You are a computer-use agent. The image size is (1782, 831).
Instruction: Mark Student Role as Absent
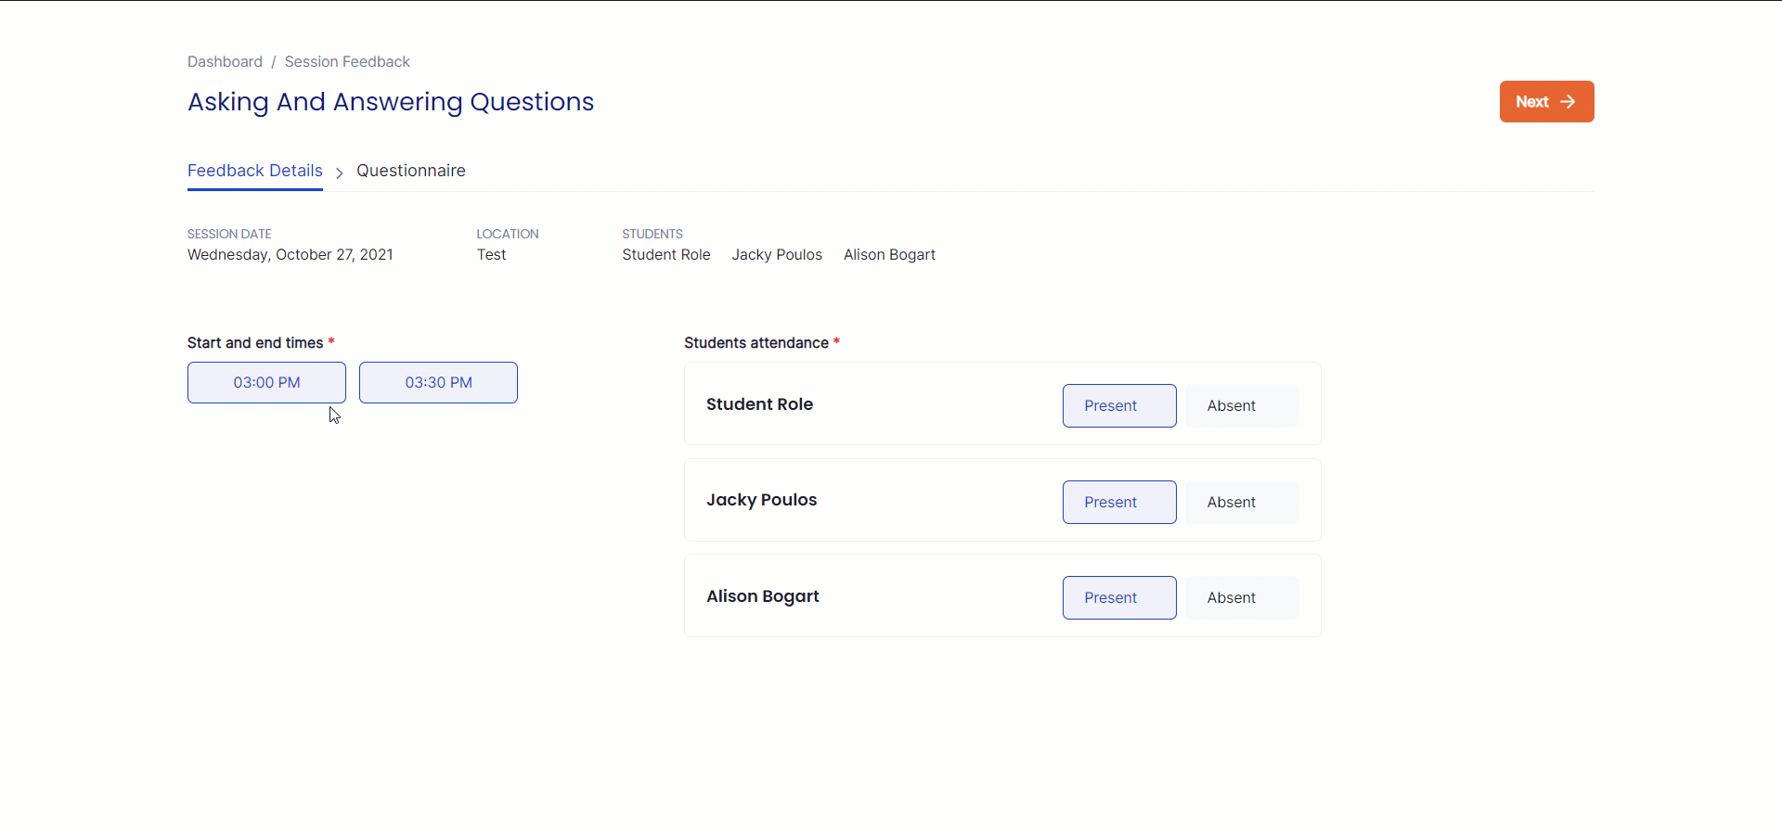pyautogui.click(x=1242, y=405)
